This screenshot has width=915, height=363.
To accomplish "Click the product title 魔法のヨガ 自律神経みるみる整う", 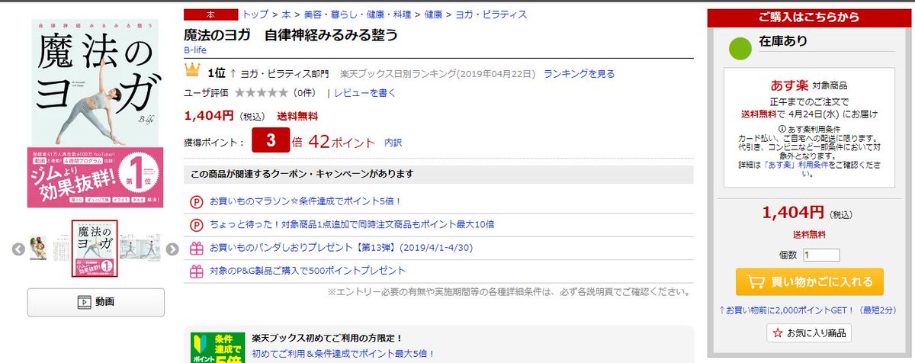I will (291, 34).
